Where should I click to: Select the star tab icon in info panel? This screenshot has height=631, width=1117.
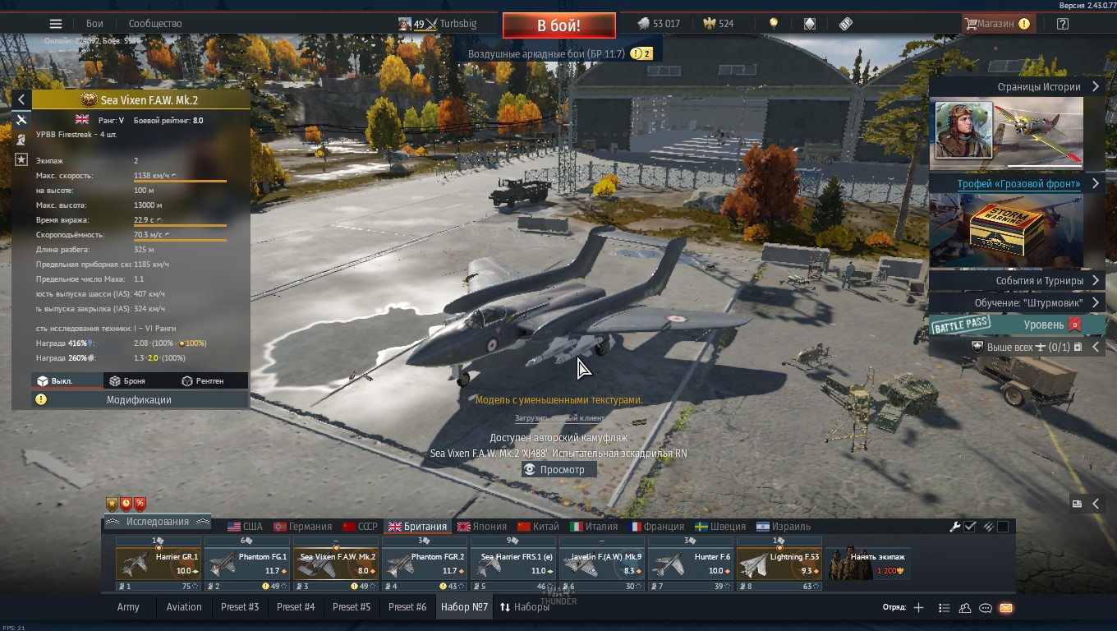(x=21, y=159)
